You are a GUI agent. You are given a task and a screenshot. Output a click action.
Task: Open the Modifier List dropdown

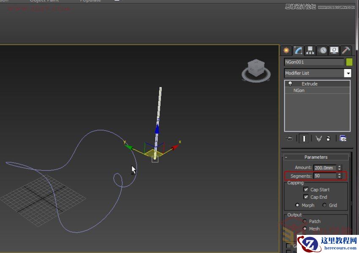[x=348, y=73]
